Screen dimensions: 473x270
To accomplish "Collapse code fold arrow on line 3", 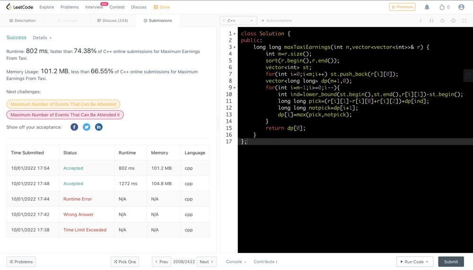I will [x=235, y=47].
